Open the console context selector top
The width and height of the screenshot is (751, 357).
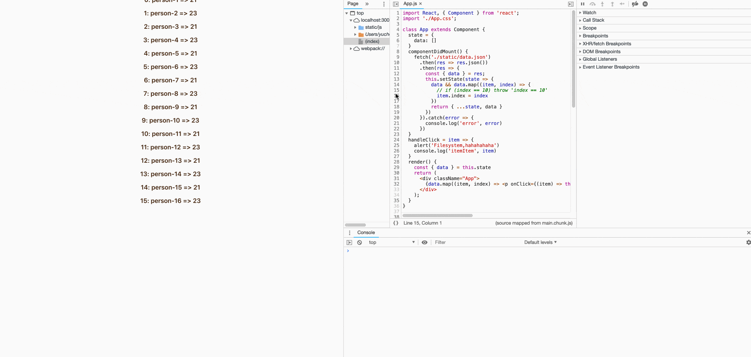point(392,242)
